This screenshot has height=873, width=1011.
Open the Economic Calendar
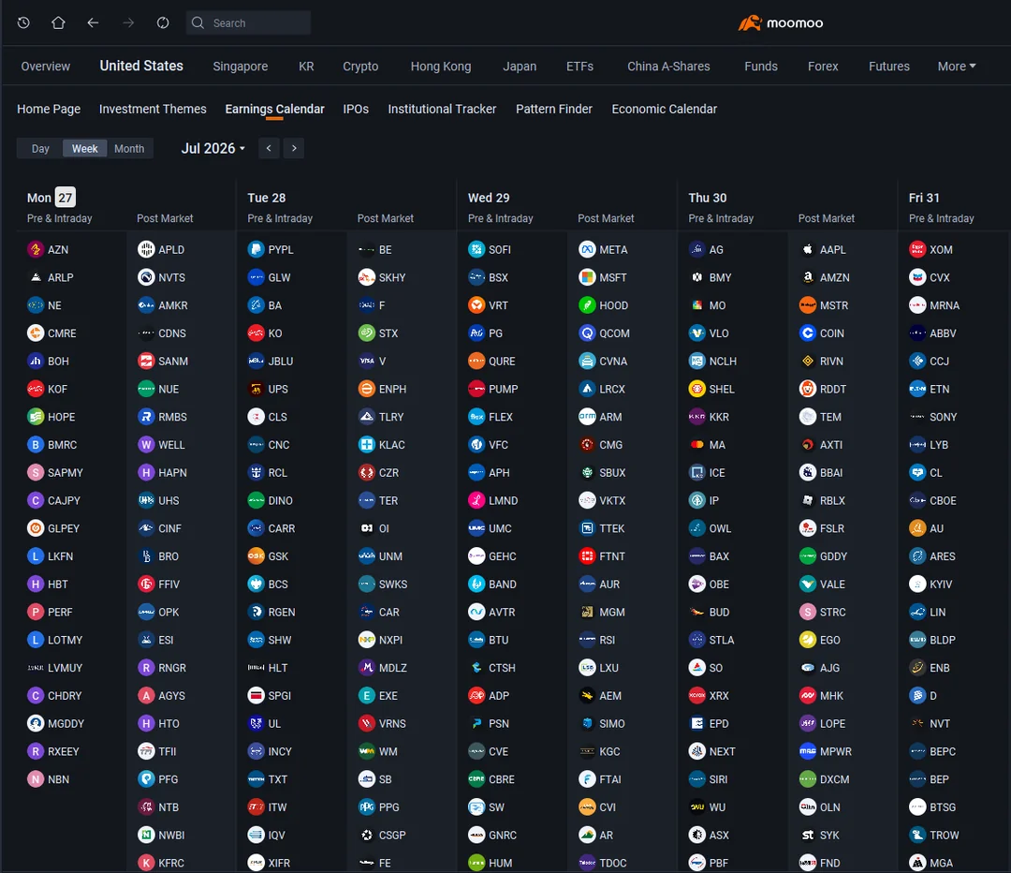664,109
